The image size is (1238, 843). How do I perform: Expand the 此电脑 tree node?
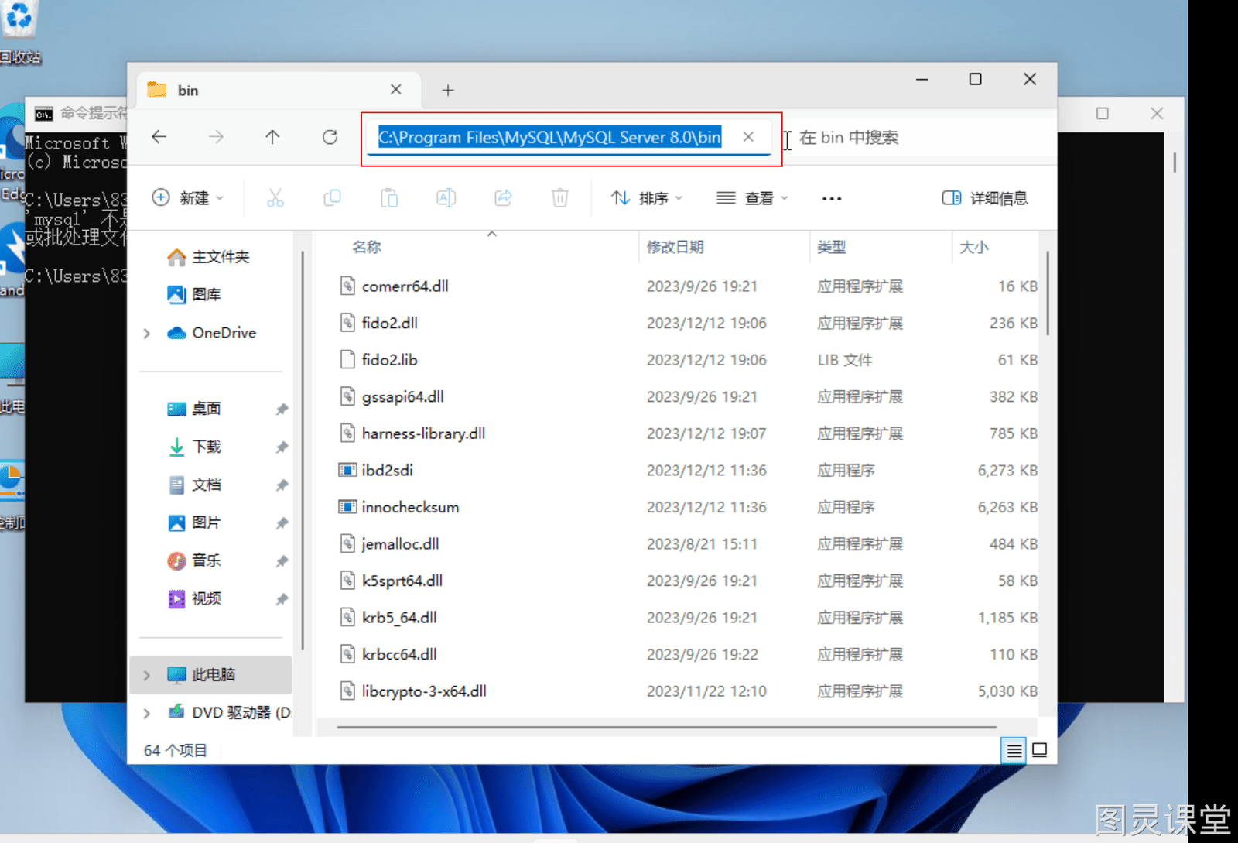click(x=147, y=675)
